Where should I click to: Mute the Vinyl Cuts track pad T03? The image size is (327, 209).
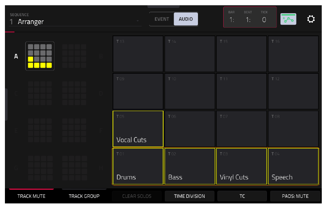(x=242, y=166)
